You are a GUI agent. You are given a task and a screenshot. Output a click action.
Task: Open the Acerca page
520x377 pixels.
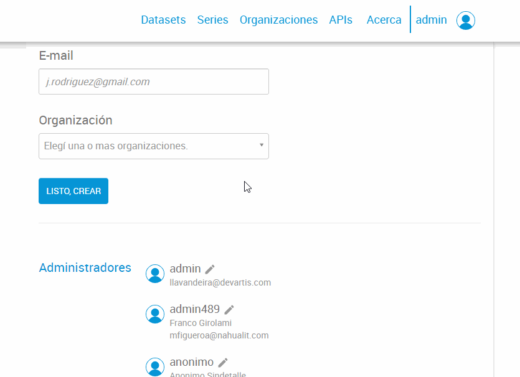click(384, 20)
